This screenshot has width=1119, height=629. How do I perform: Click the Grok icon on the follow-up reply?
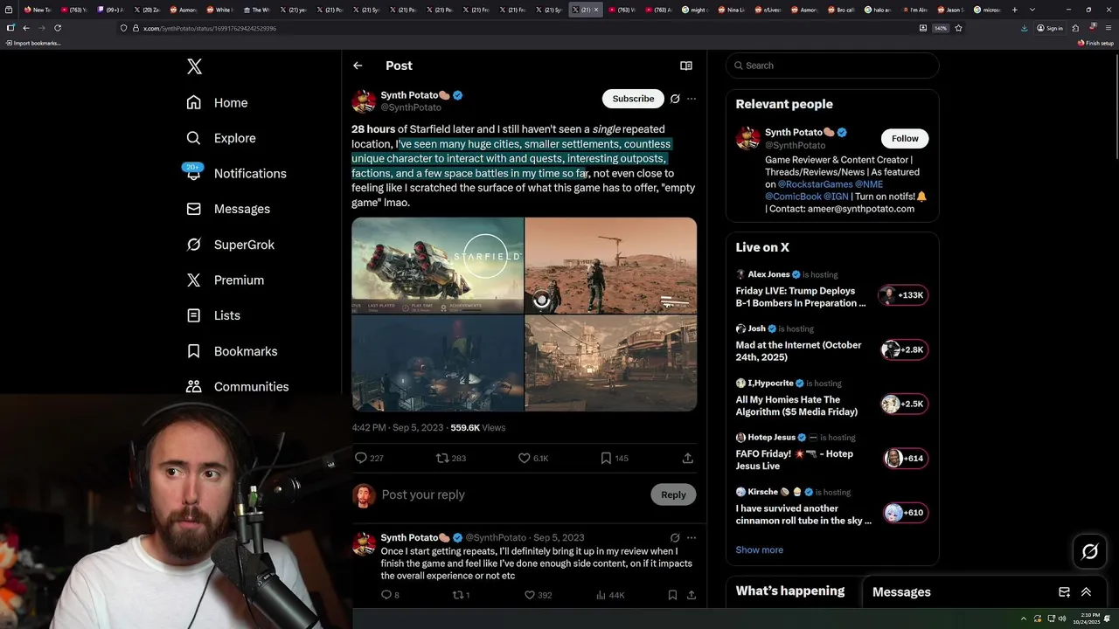tap(675, 537)
